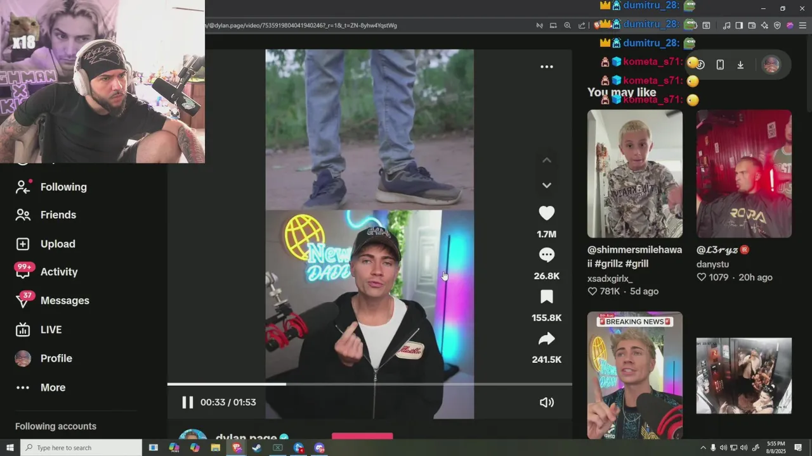Open the BREAKING NEWS video thumbnail
This screenshot has height=456, width=812.
click(x=635, y=375)
